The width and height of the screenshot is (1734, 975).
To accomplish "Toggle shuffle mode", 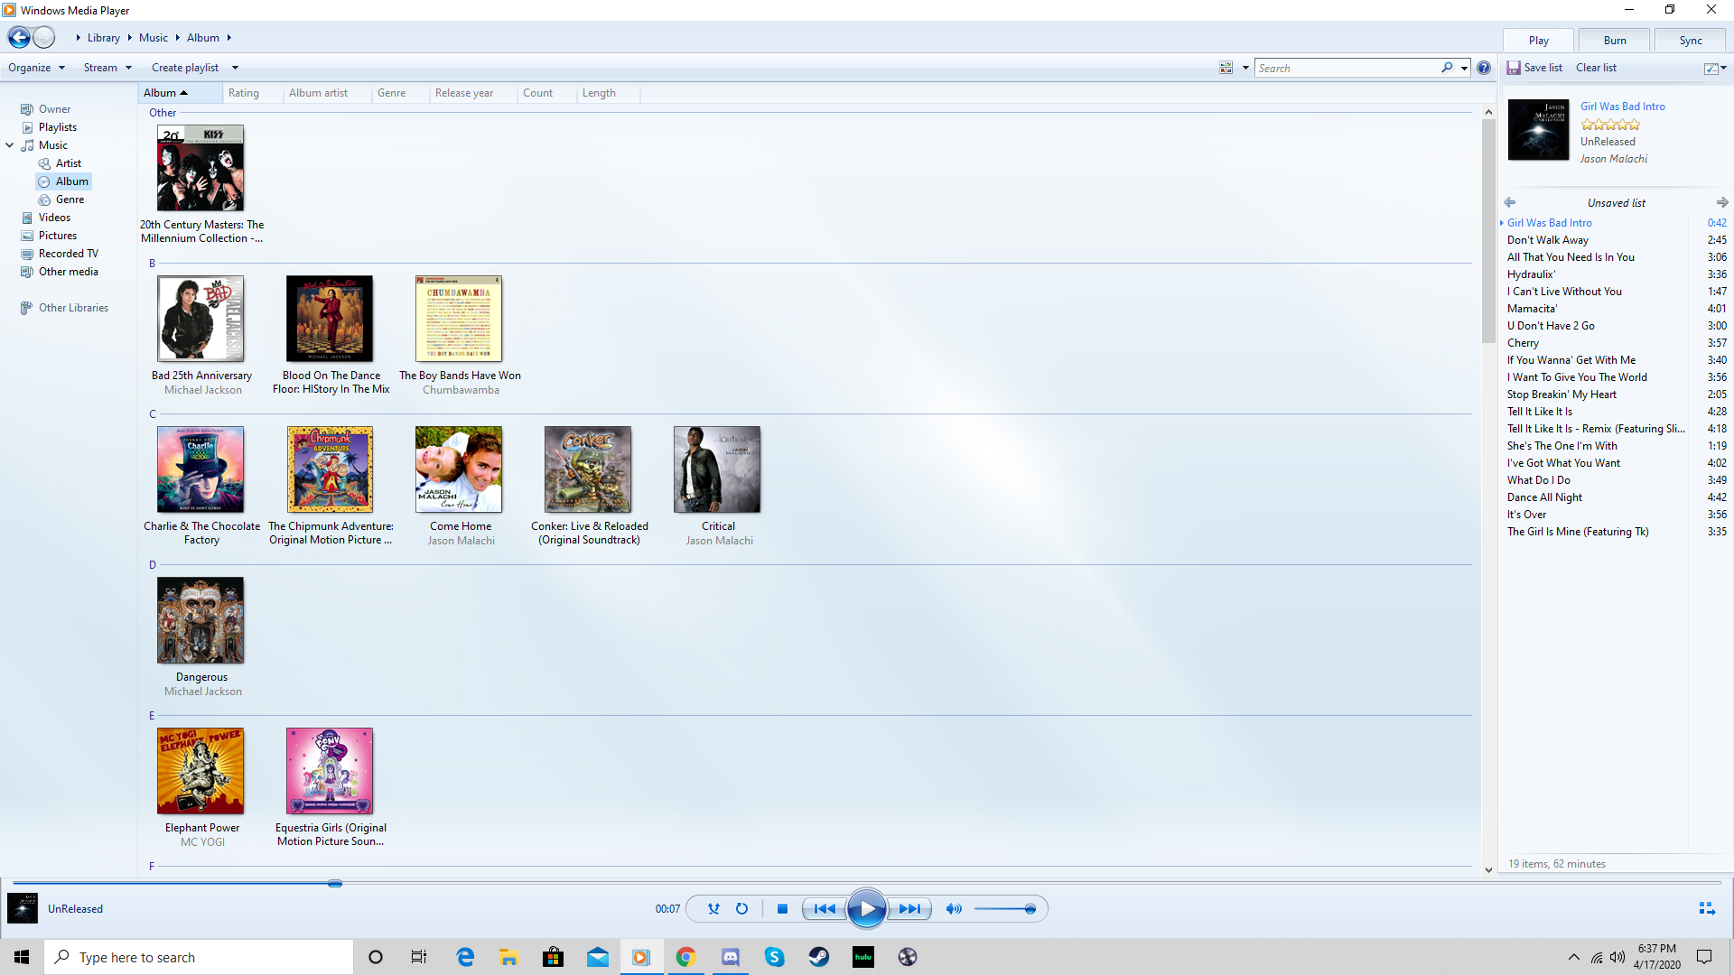I will click(713, 909).
